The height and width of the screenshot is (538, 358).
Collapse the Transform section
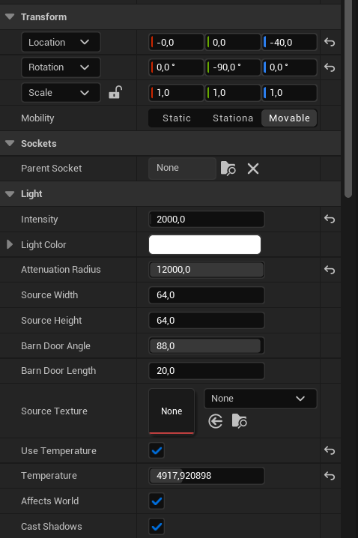[10, 16]
